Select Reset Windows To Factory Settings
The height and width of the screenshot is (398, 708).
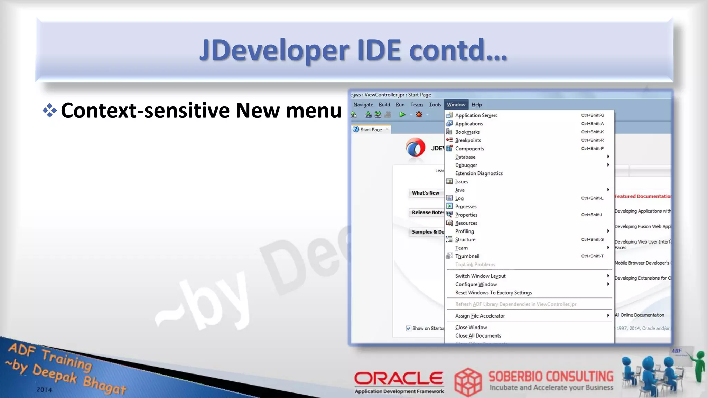pos(493,293)
